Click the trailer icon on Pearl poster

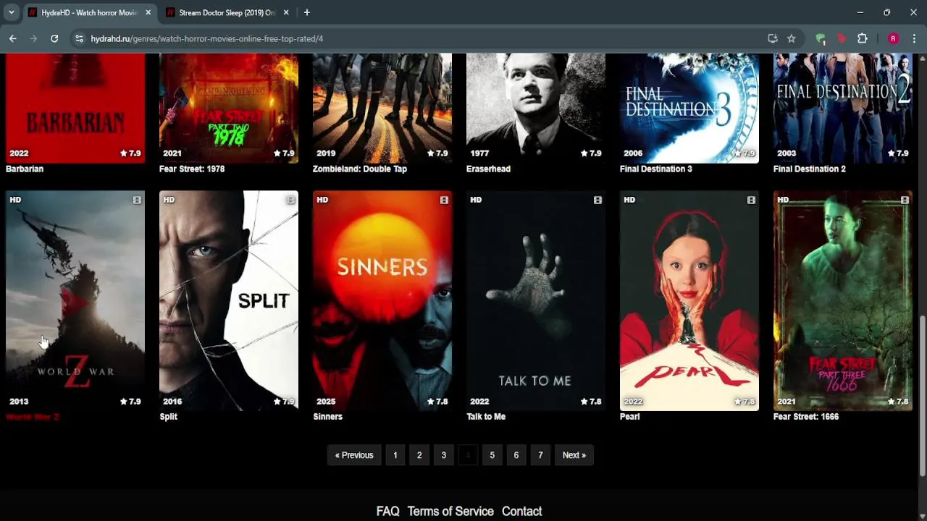tap(751, 200)
